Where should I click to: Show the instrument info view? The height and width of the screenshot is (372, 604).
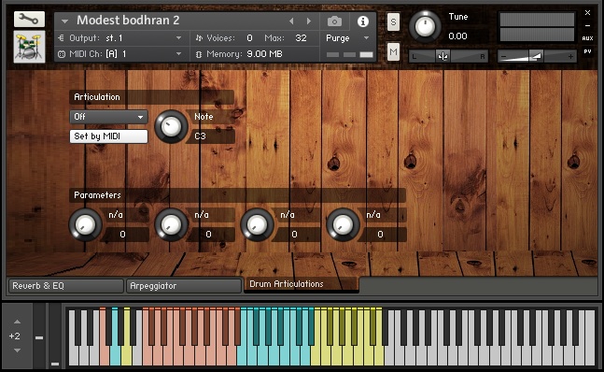[x=362, y=21]
